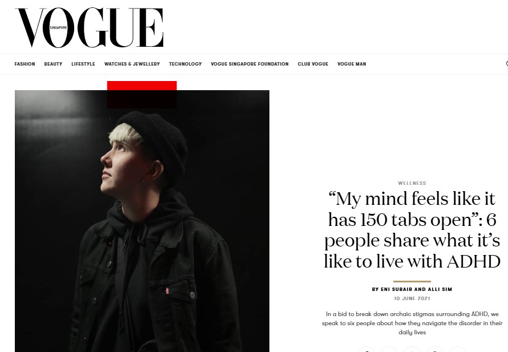Click the Vogue Singapore logo
Screen dimensions: 508x352
[x=89, y=28]
